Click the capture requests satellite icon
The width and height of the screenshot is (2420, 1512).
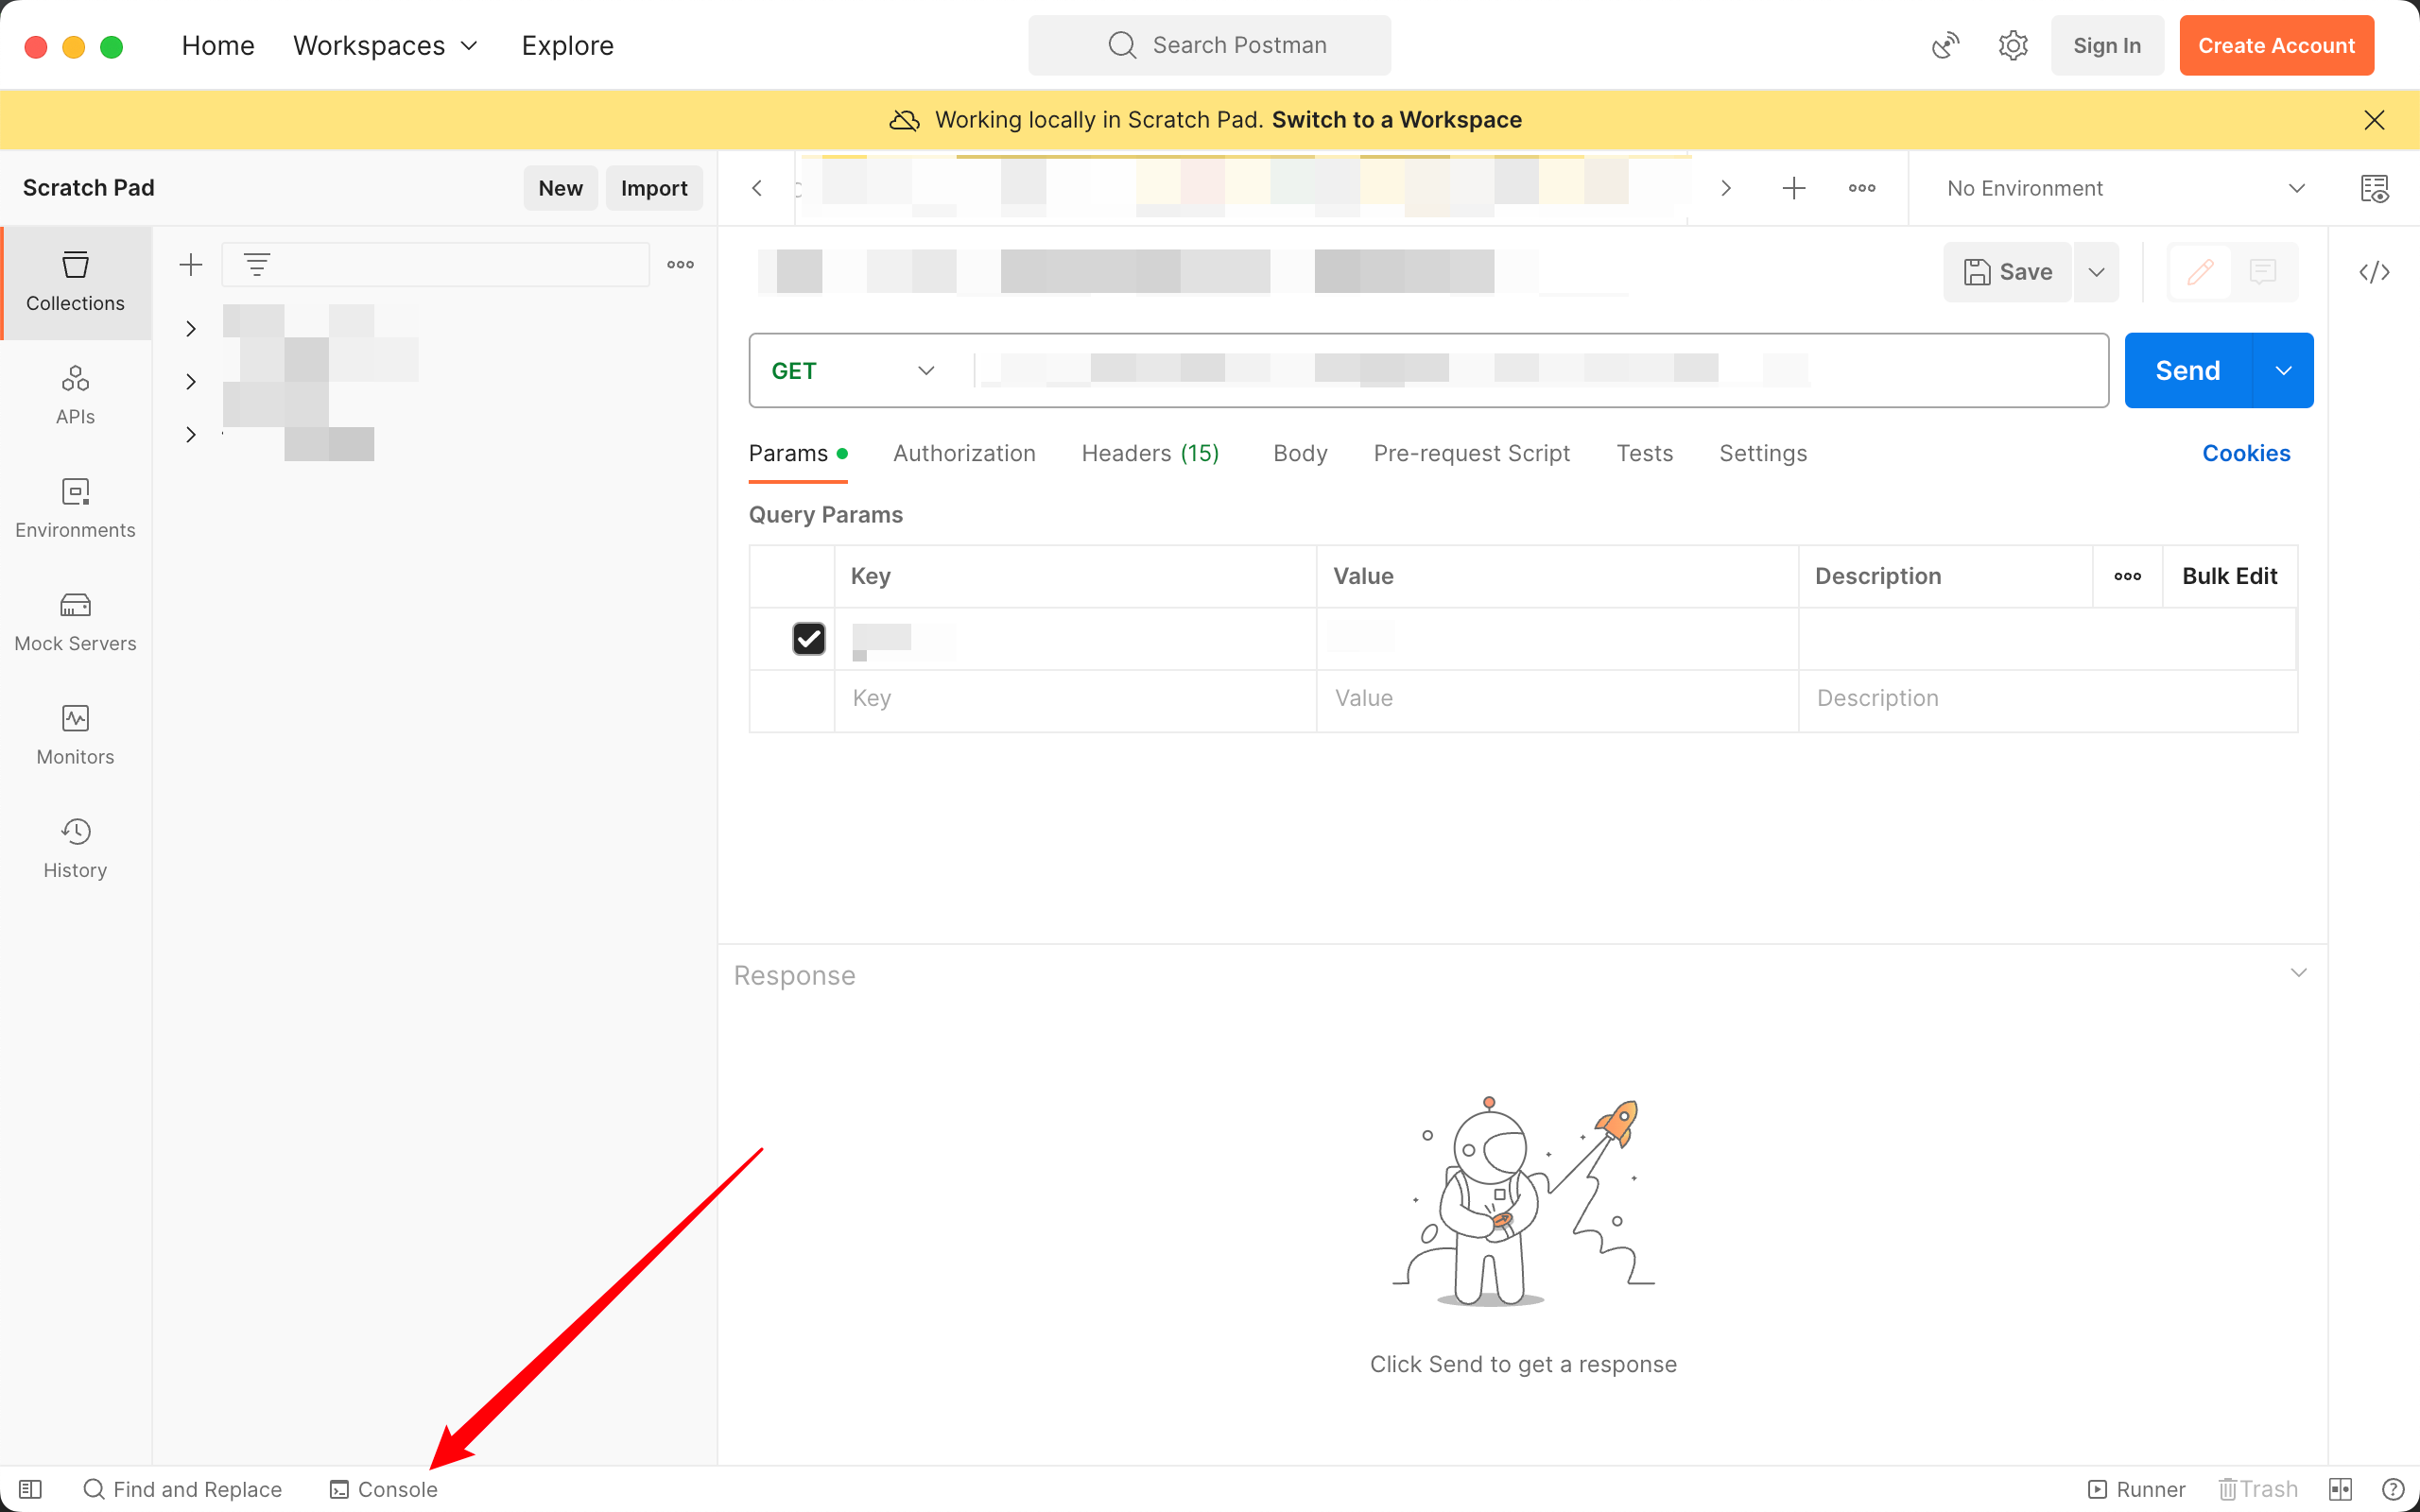coord(1945,46)
